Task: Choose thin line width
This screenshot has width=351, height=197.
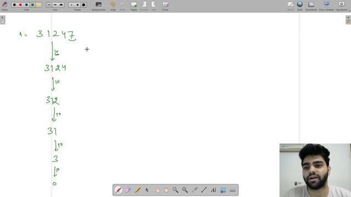Action: click(x=49, y=5)
